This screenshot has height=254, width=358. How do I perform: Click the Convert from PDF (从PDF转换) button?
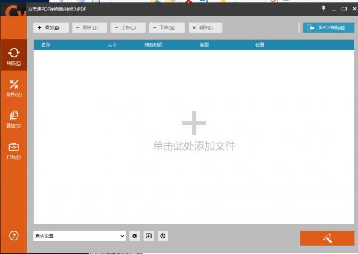click(329, 27)
